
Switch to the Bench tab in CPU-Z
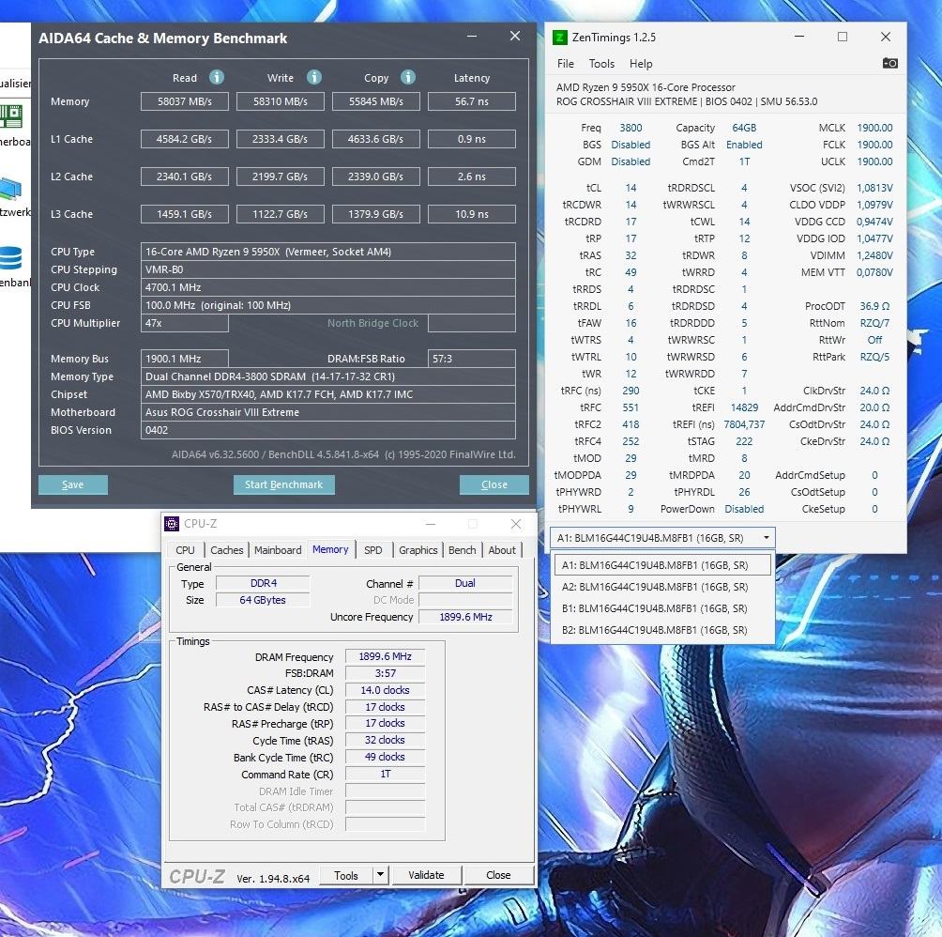(x=462, y=550)
